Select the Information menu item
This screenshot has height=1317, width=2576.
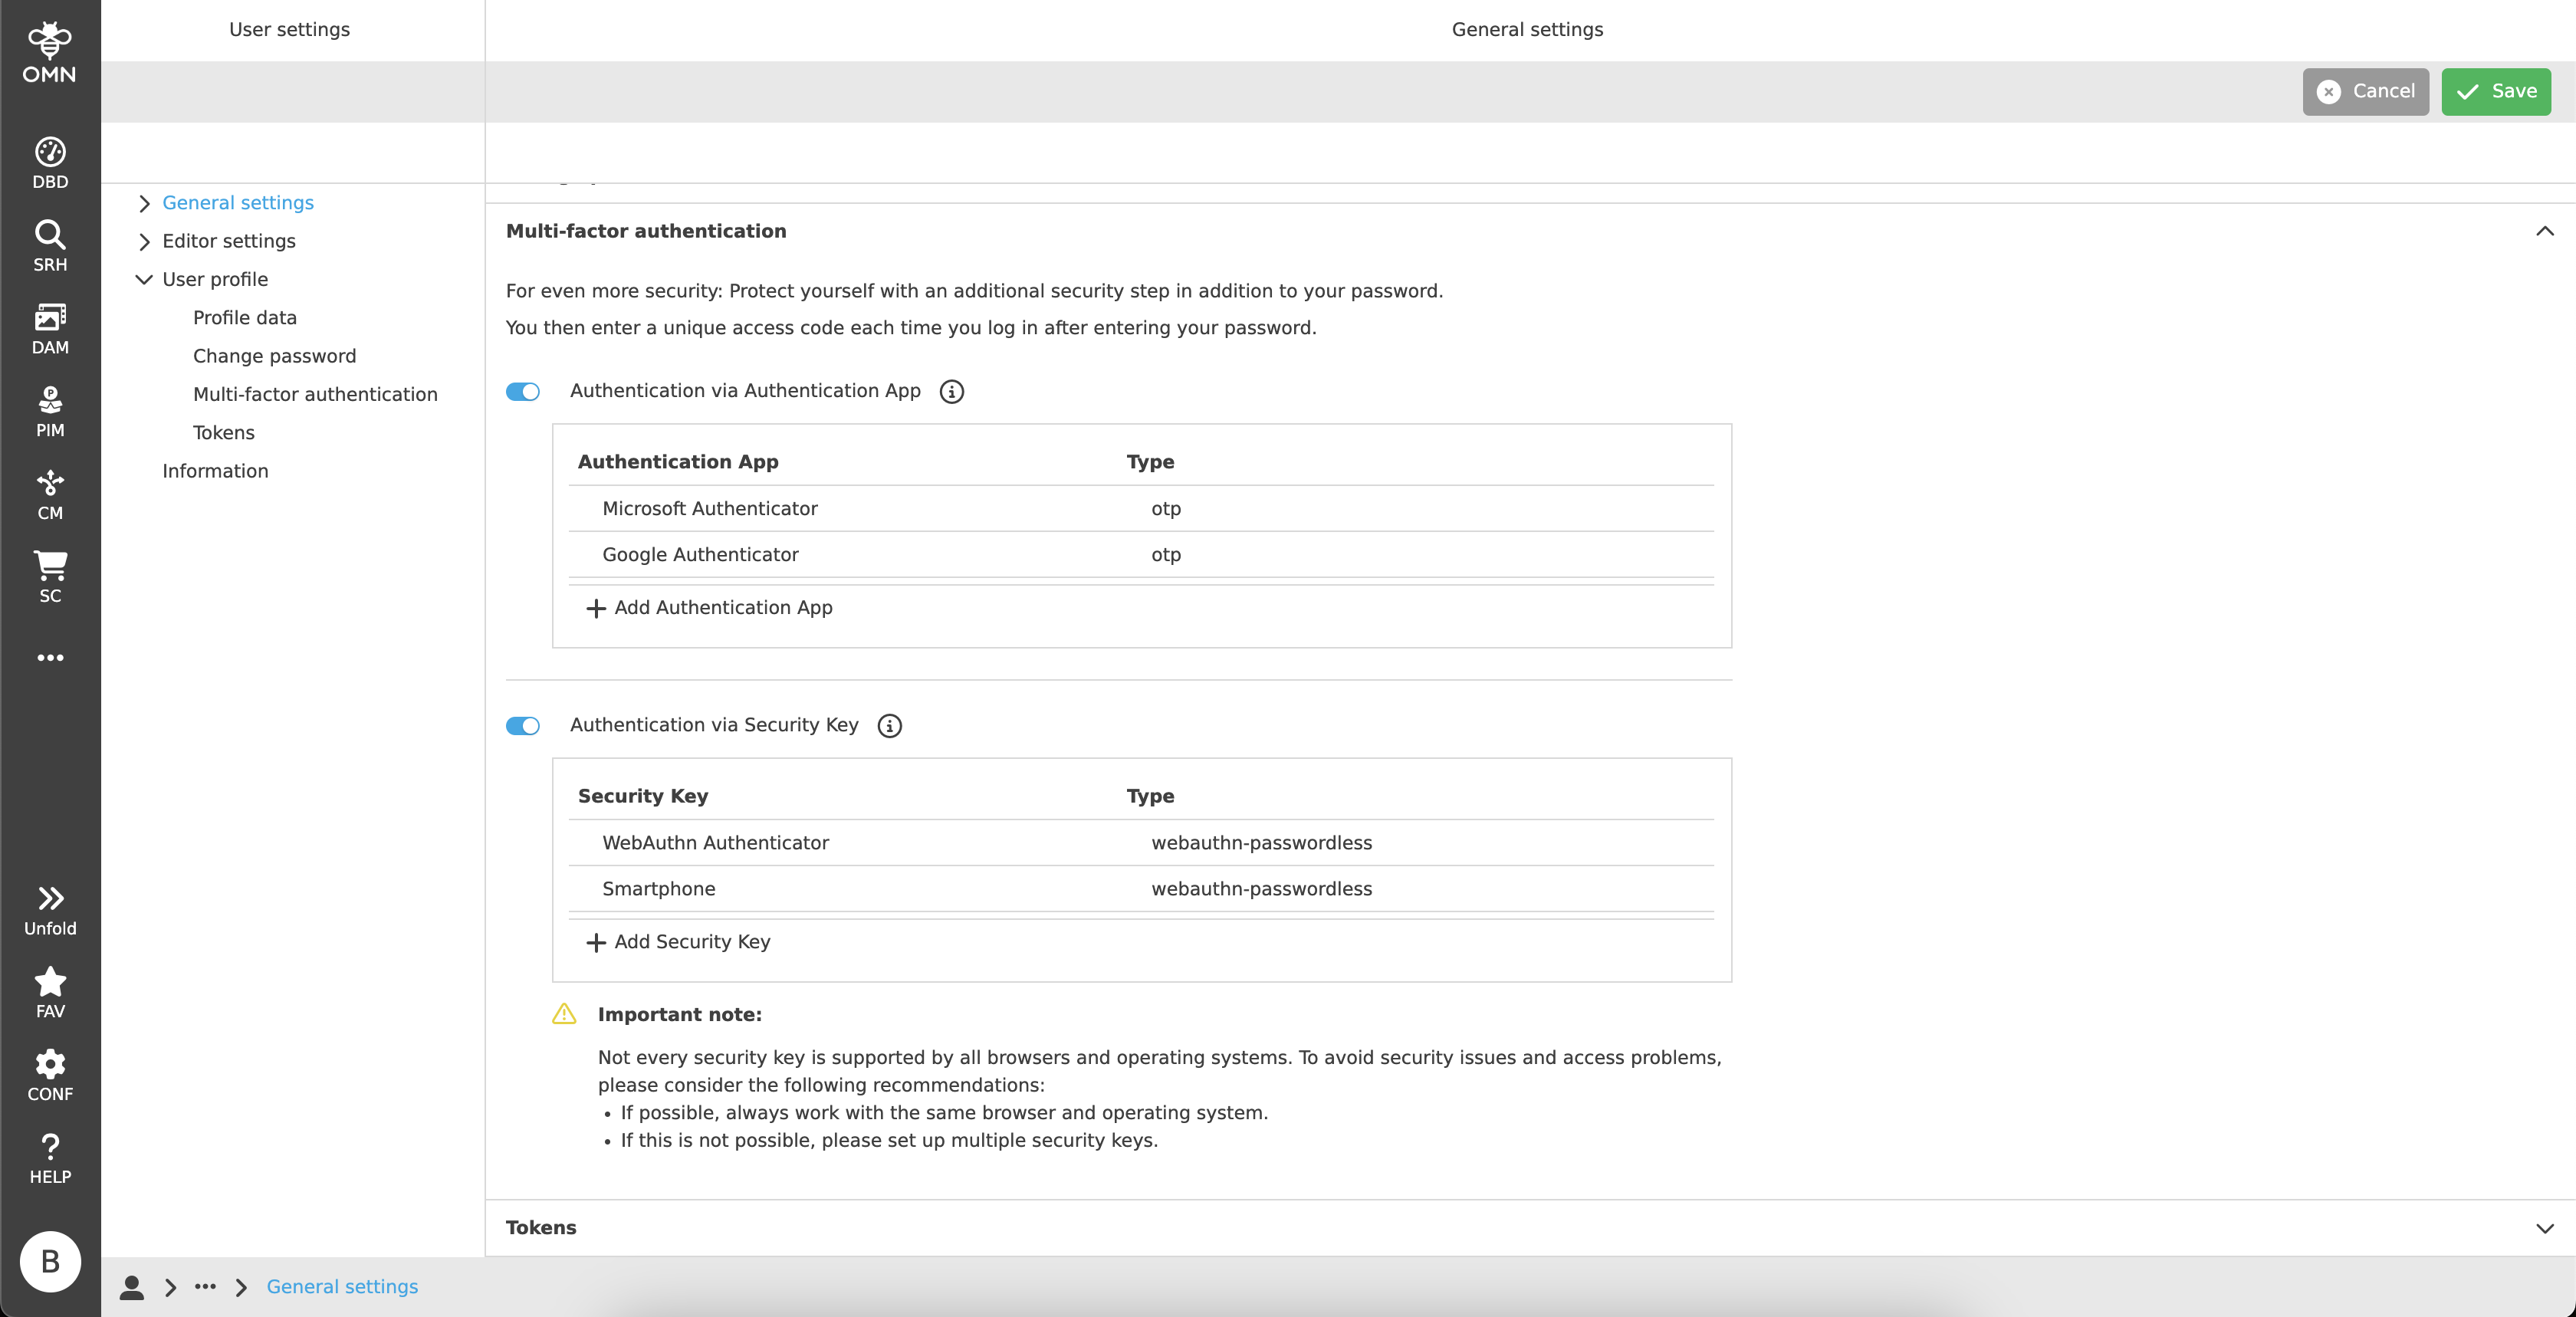tap(215, 470)
